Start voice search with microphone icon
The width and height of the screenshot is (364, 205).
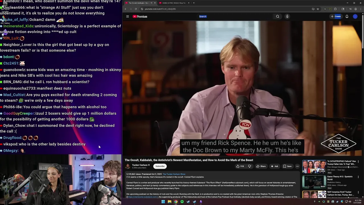click(x=287, y=17)
